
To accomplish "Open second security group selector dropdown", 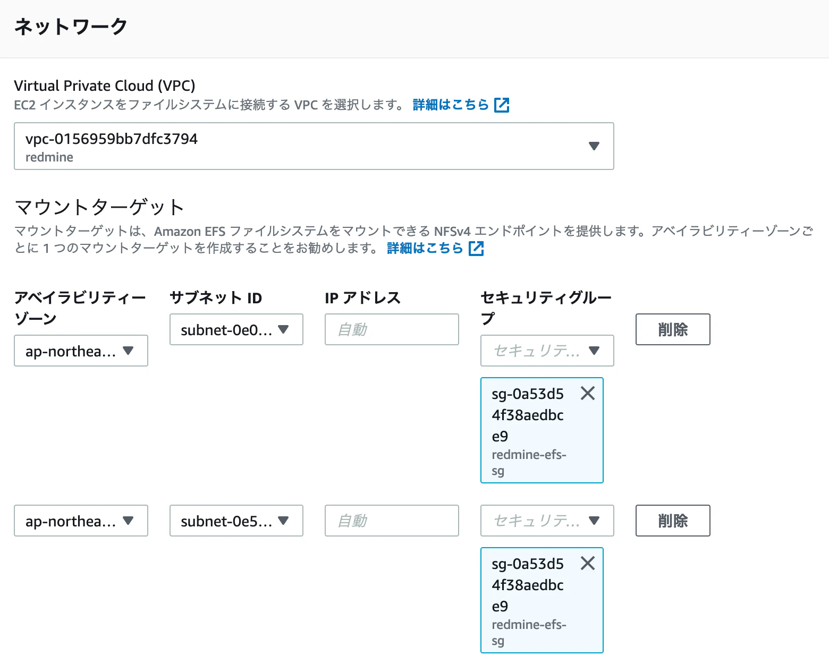I will (x=547, y=521).
